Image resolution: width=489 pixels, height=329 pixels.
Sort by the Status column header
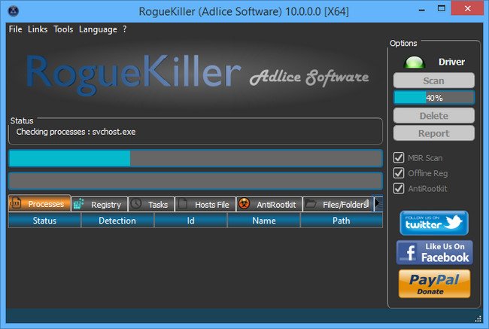pos(44,221)
